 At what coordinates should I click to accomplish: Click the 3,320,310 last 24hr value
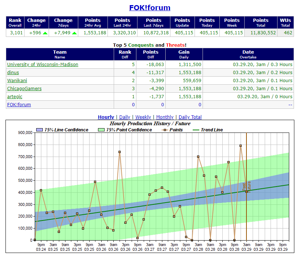(x=124, y=32)
